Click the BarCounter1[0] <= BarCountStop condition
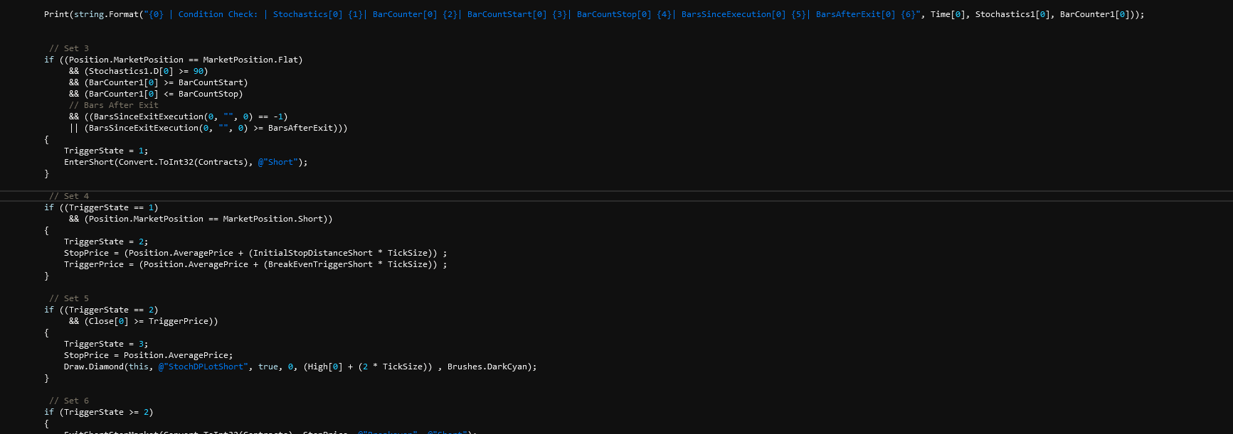 [x=163, y=94]
